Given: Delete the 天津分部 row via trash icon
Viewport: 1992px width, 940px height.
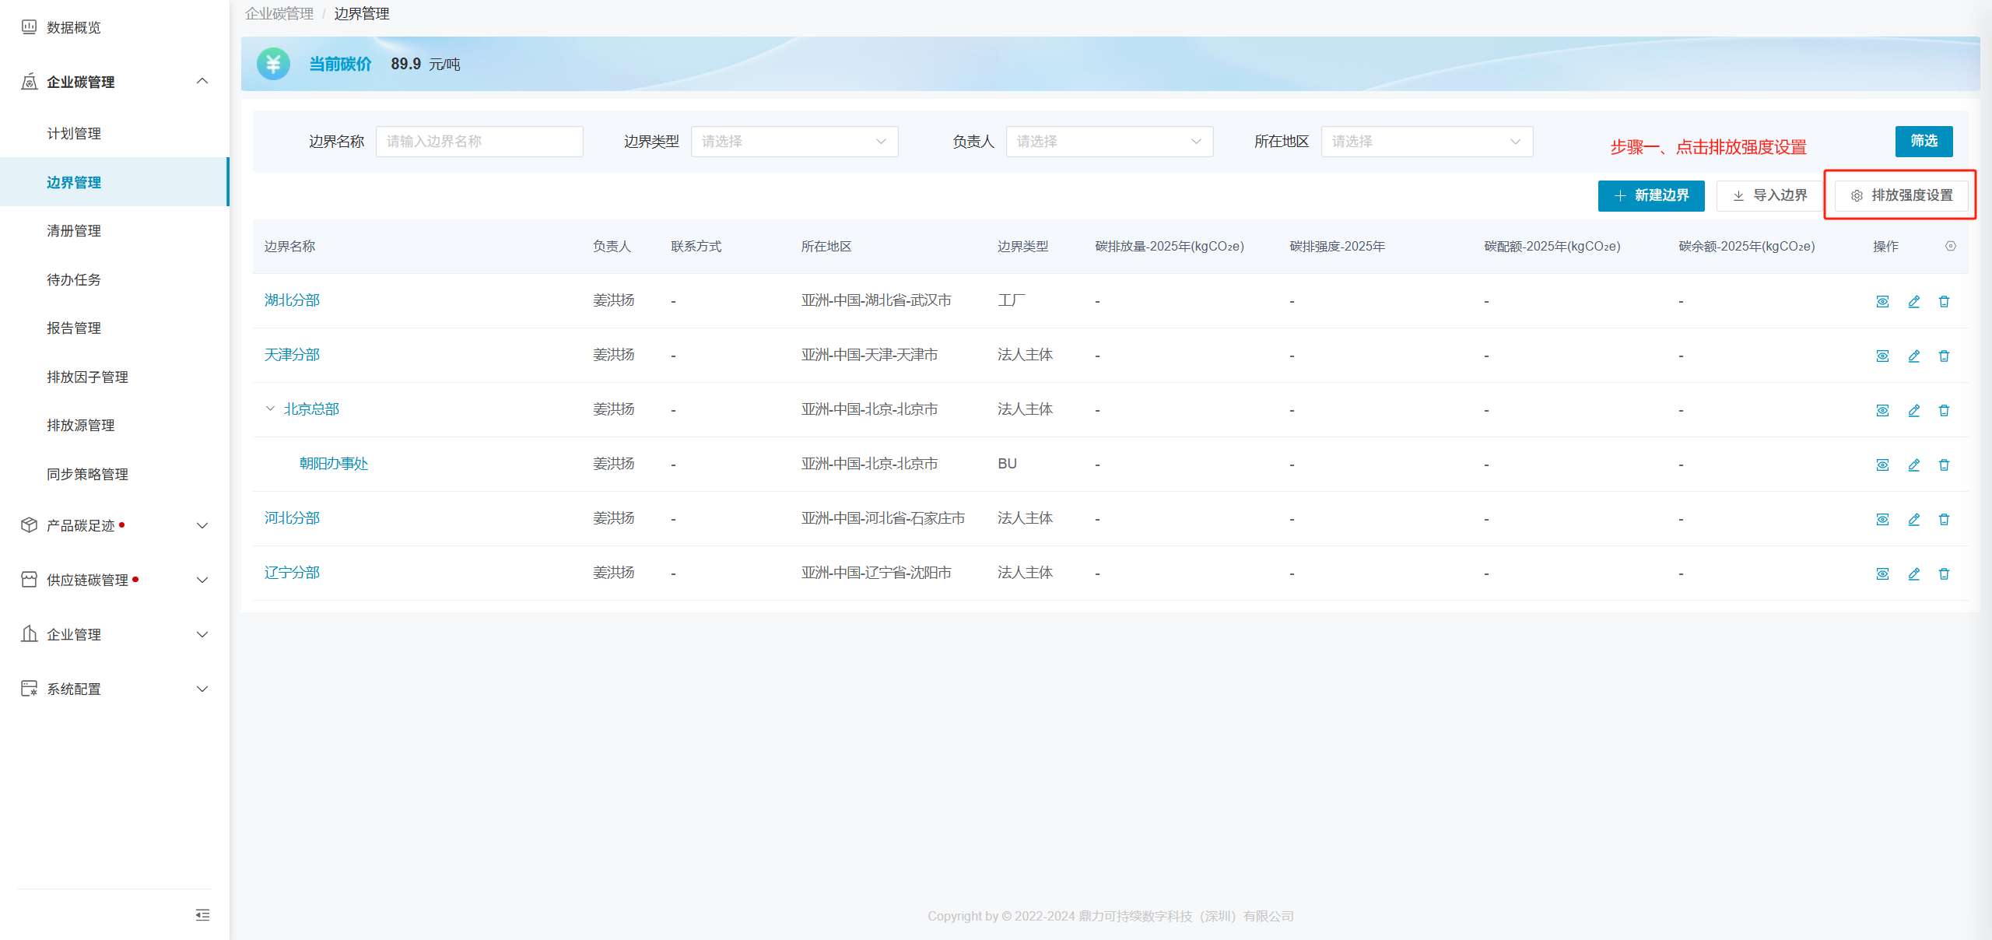Looking at the screenshot, I should pyautogui.click(x=1944, y=356).
